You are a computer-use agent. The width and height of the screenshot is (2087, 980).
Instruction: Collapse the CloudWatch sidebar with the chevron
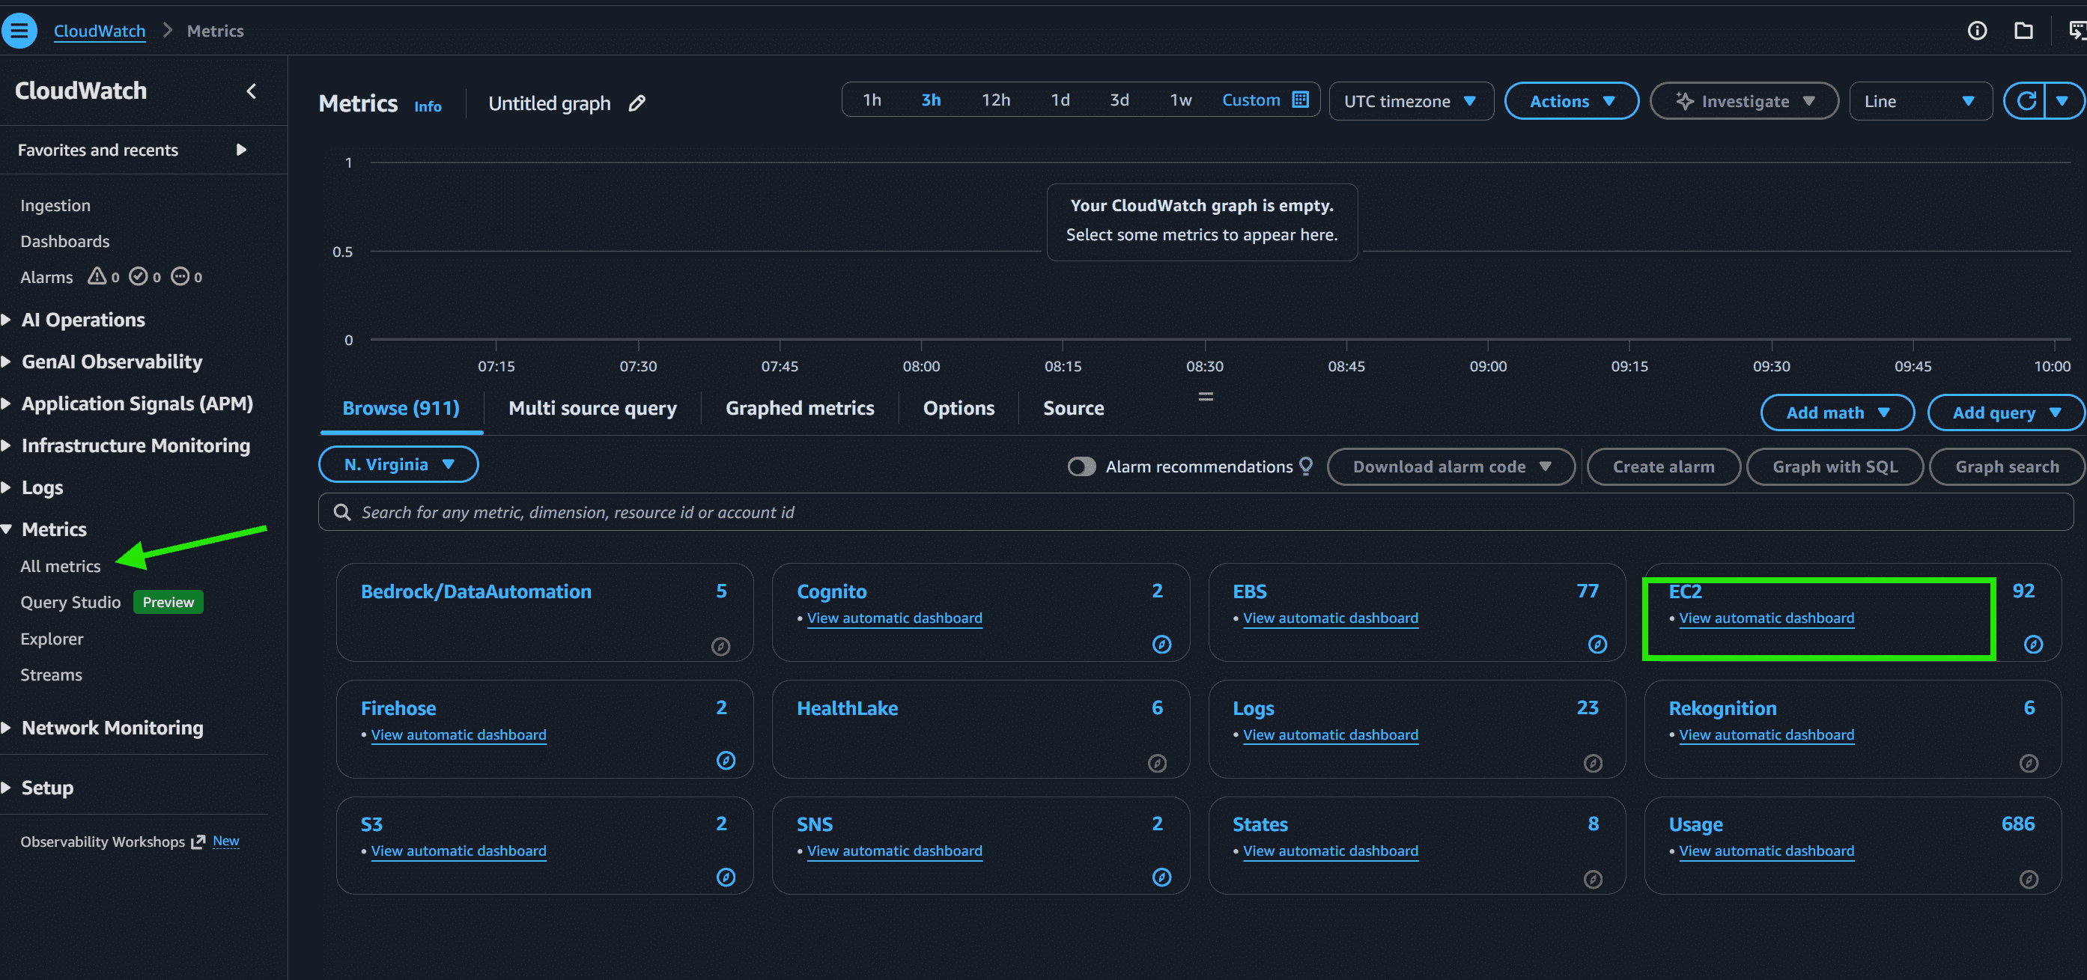pyautogui.click(x=251, y=91)
